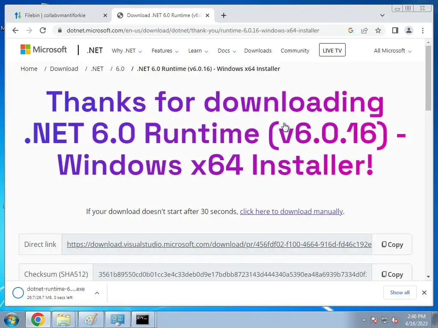Go to .NET breadcrumb
The image size is (438, 328).
[x=97, y=69]
